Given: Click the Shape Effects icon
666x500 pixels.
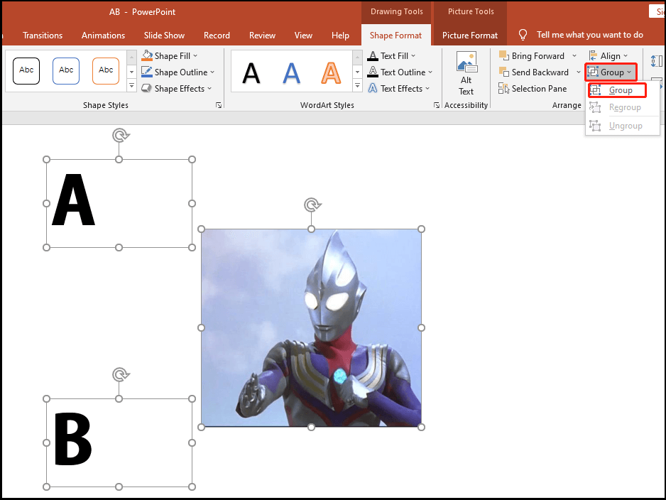Looking at the screenshot, I should (x=147, y=88).
